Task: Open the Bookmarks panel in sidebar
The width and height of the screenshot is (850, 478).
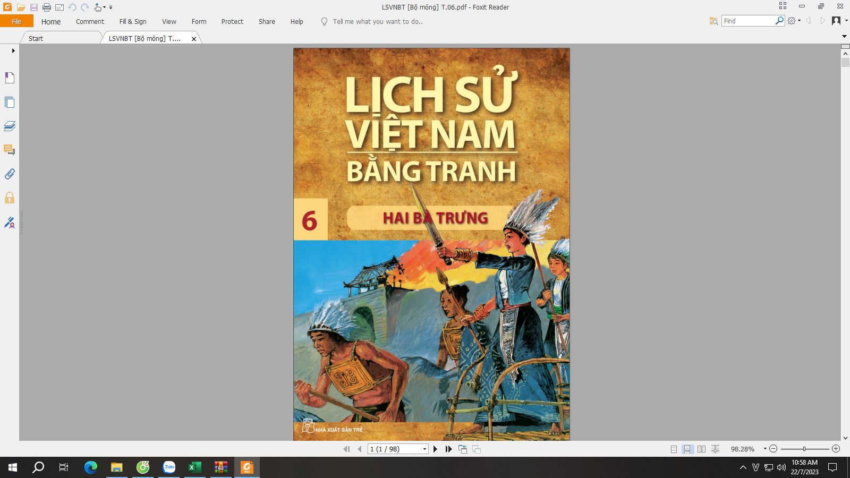Action: [10, 78]
